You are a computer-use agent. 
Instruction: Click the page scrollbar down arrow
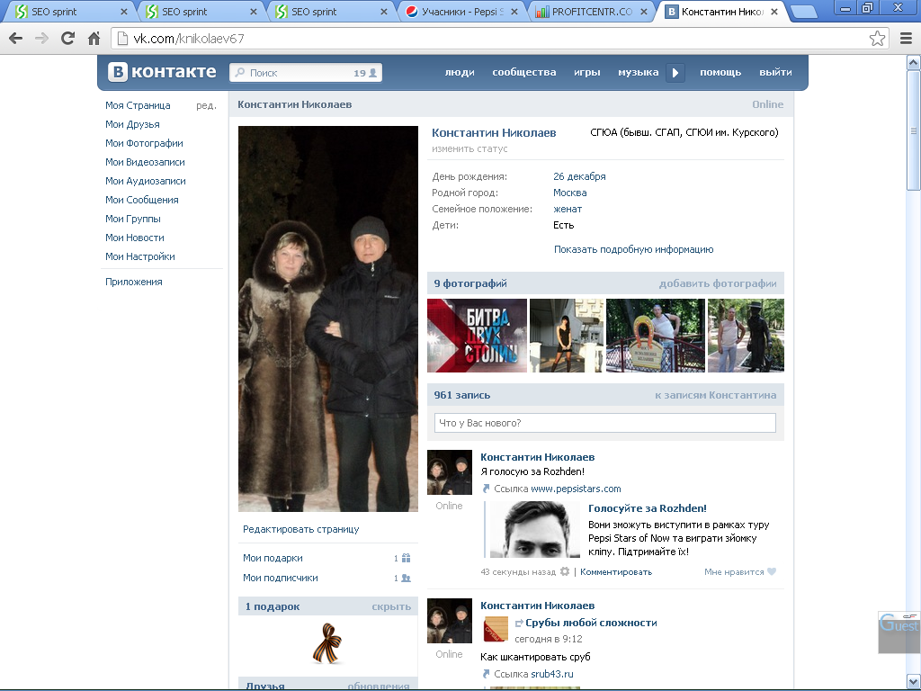(x=914, y=681)
